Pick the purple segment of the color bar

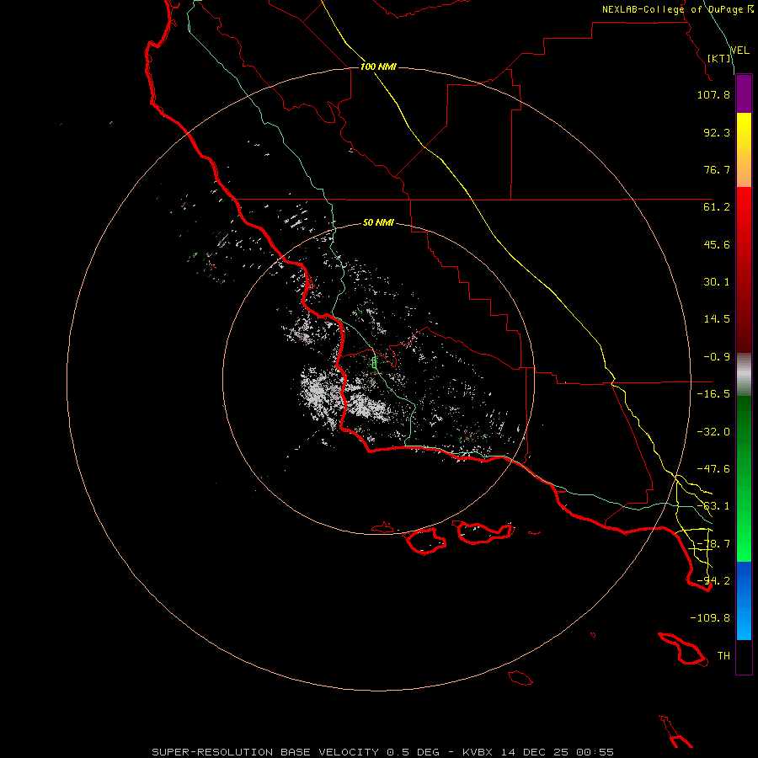744,93
